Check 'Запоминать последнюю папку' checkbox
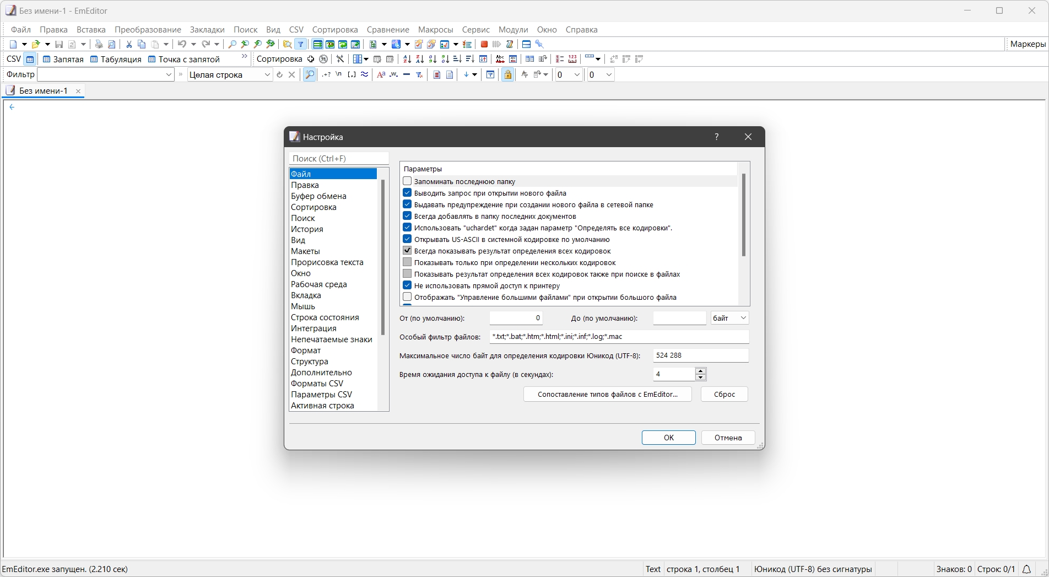This screenshot has height=577, width=1049. tap(407, 181)
